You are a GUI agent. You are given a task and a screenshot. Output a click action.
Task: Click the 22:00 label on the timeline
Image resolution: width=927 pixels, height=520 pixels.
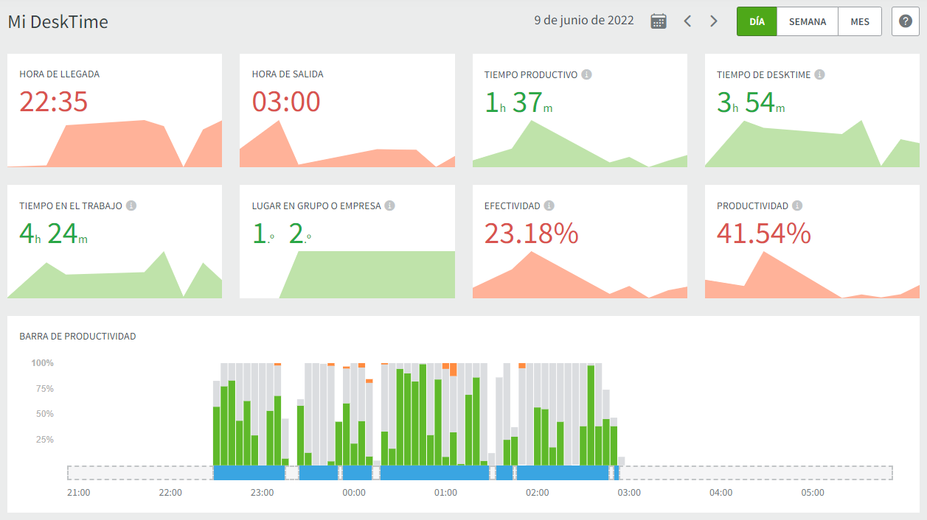(170, 493)
